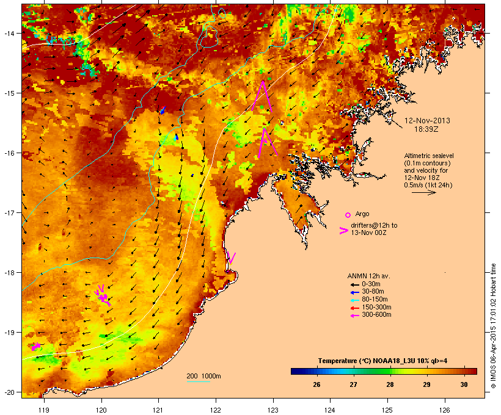Click the colorbar value 26
This screenshot has height=415, width=501.
[x=316, y=384]
